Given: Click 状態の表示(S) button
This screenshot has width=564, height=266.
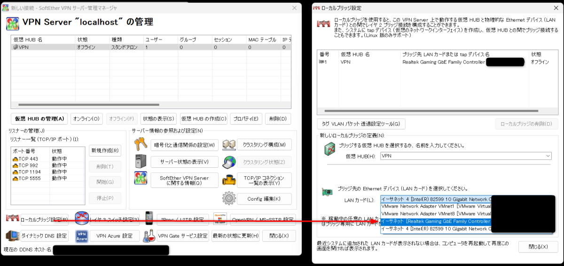Looking at the screenshot, I should 158,119.
